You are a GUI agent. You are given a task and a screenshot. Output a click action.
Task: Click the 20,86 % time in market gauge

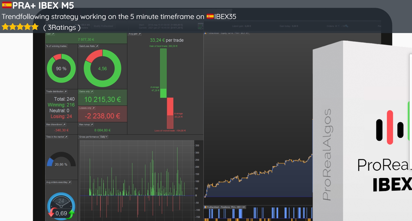click(x=61, y=159)
